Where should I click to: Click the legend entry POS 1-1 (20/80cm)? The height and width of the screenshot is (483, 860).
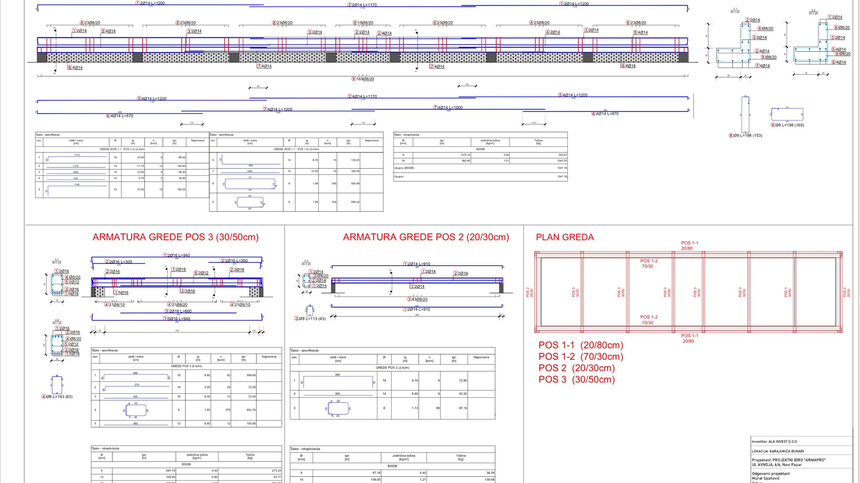(x=581, y=345)
